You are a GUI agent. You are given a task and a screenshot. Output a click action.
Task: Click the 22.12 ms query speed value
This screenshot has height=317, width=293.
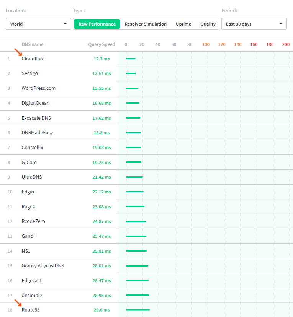coord(101,192)
